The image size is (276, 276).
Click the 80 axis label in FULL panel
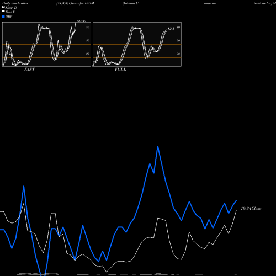pyautogui.click(x=178, y=27)
